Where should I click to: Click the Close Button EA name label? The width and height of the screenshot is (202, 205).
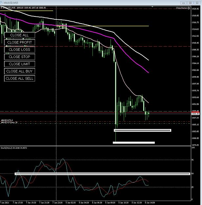coord(181,8)
